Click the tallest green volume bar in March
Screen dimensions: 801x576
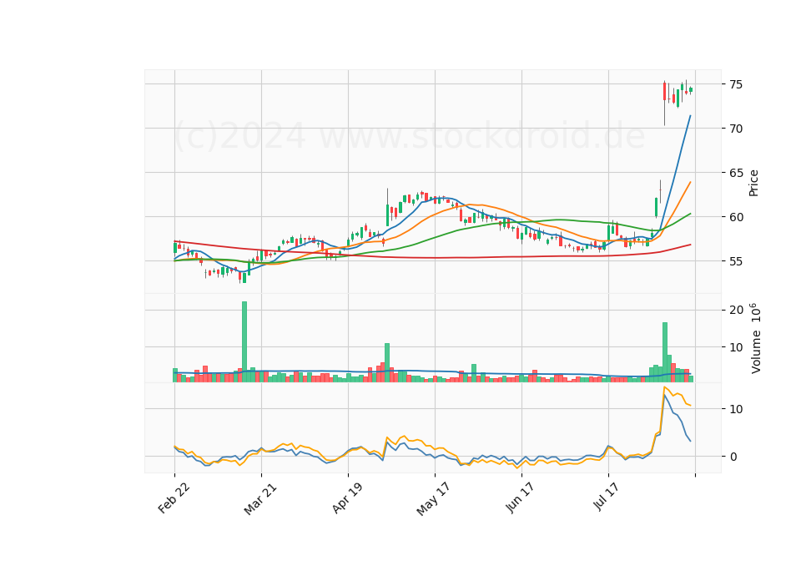pyautogui.click(x=244, y=342)
